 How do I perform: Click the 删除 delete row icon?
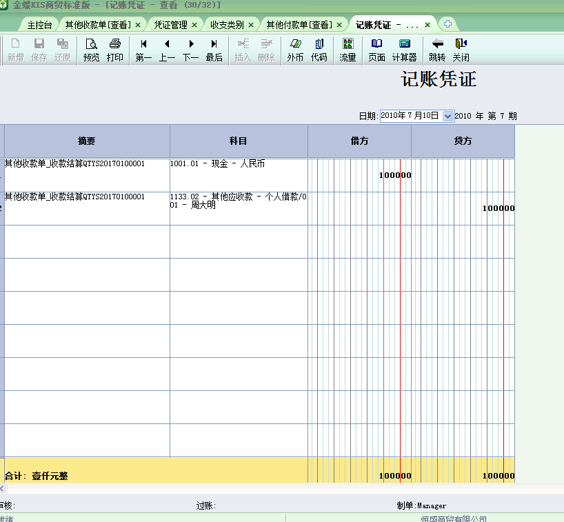tap(267, 50)
